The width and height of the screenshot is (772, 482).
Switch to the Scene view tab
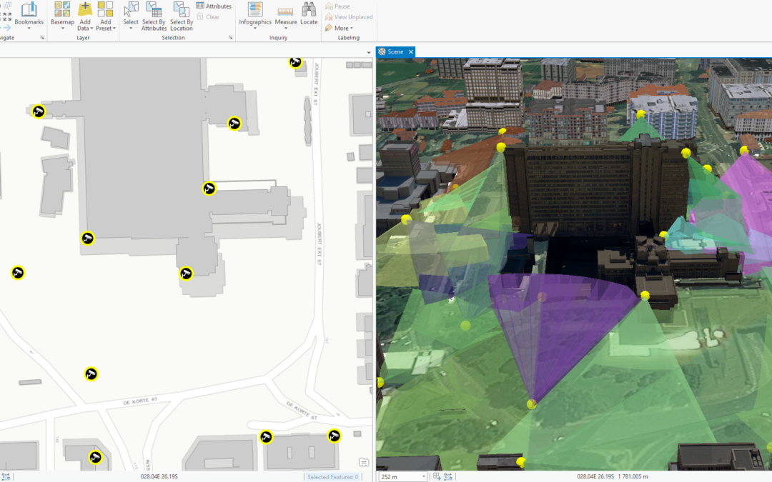coord(395,51)
